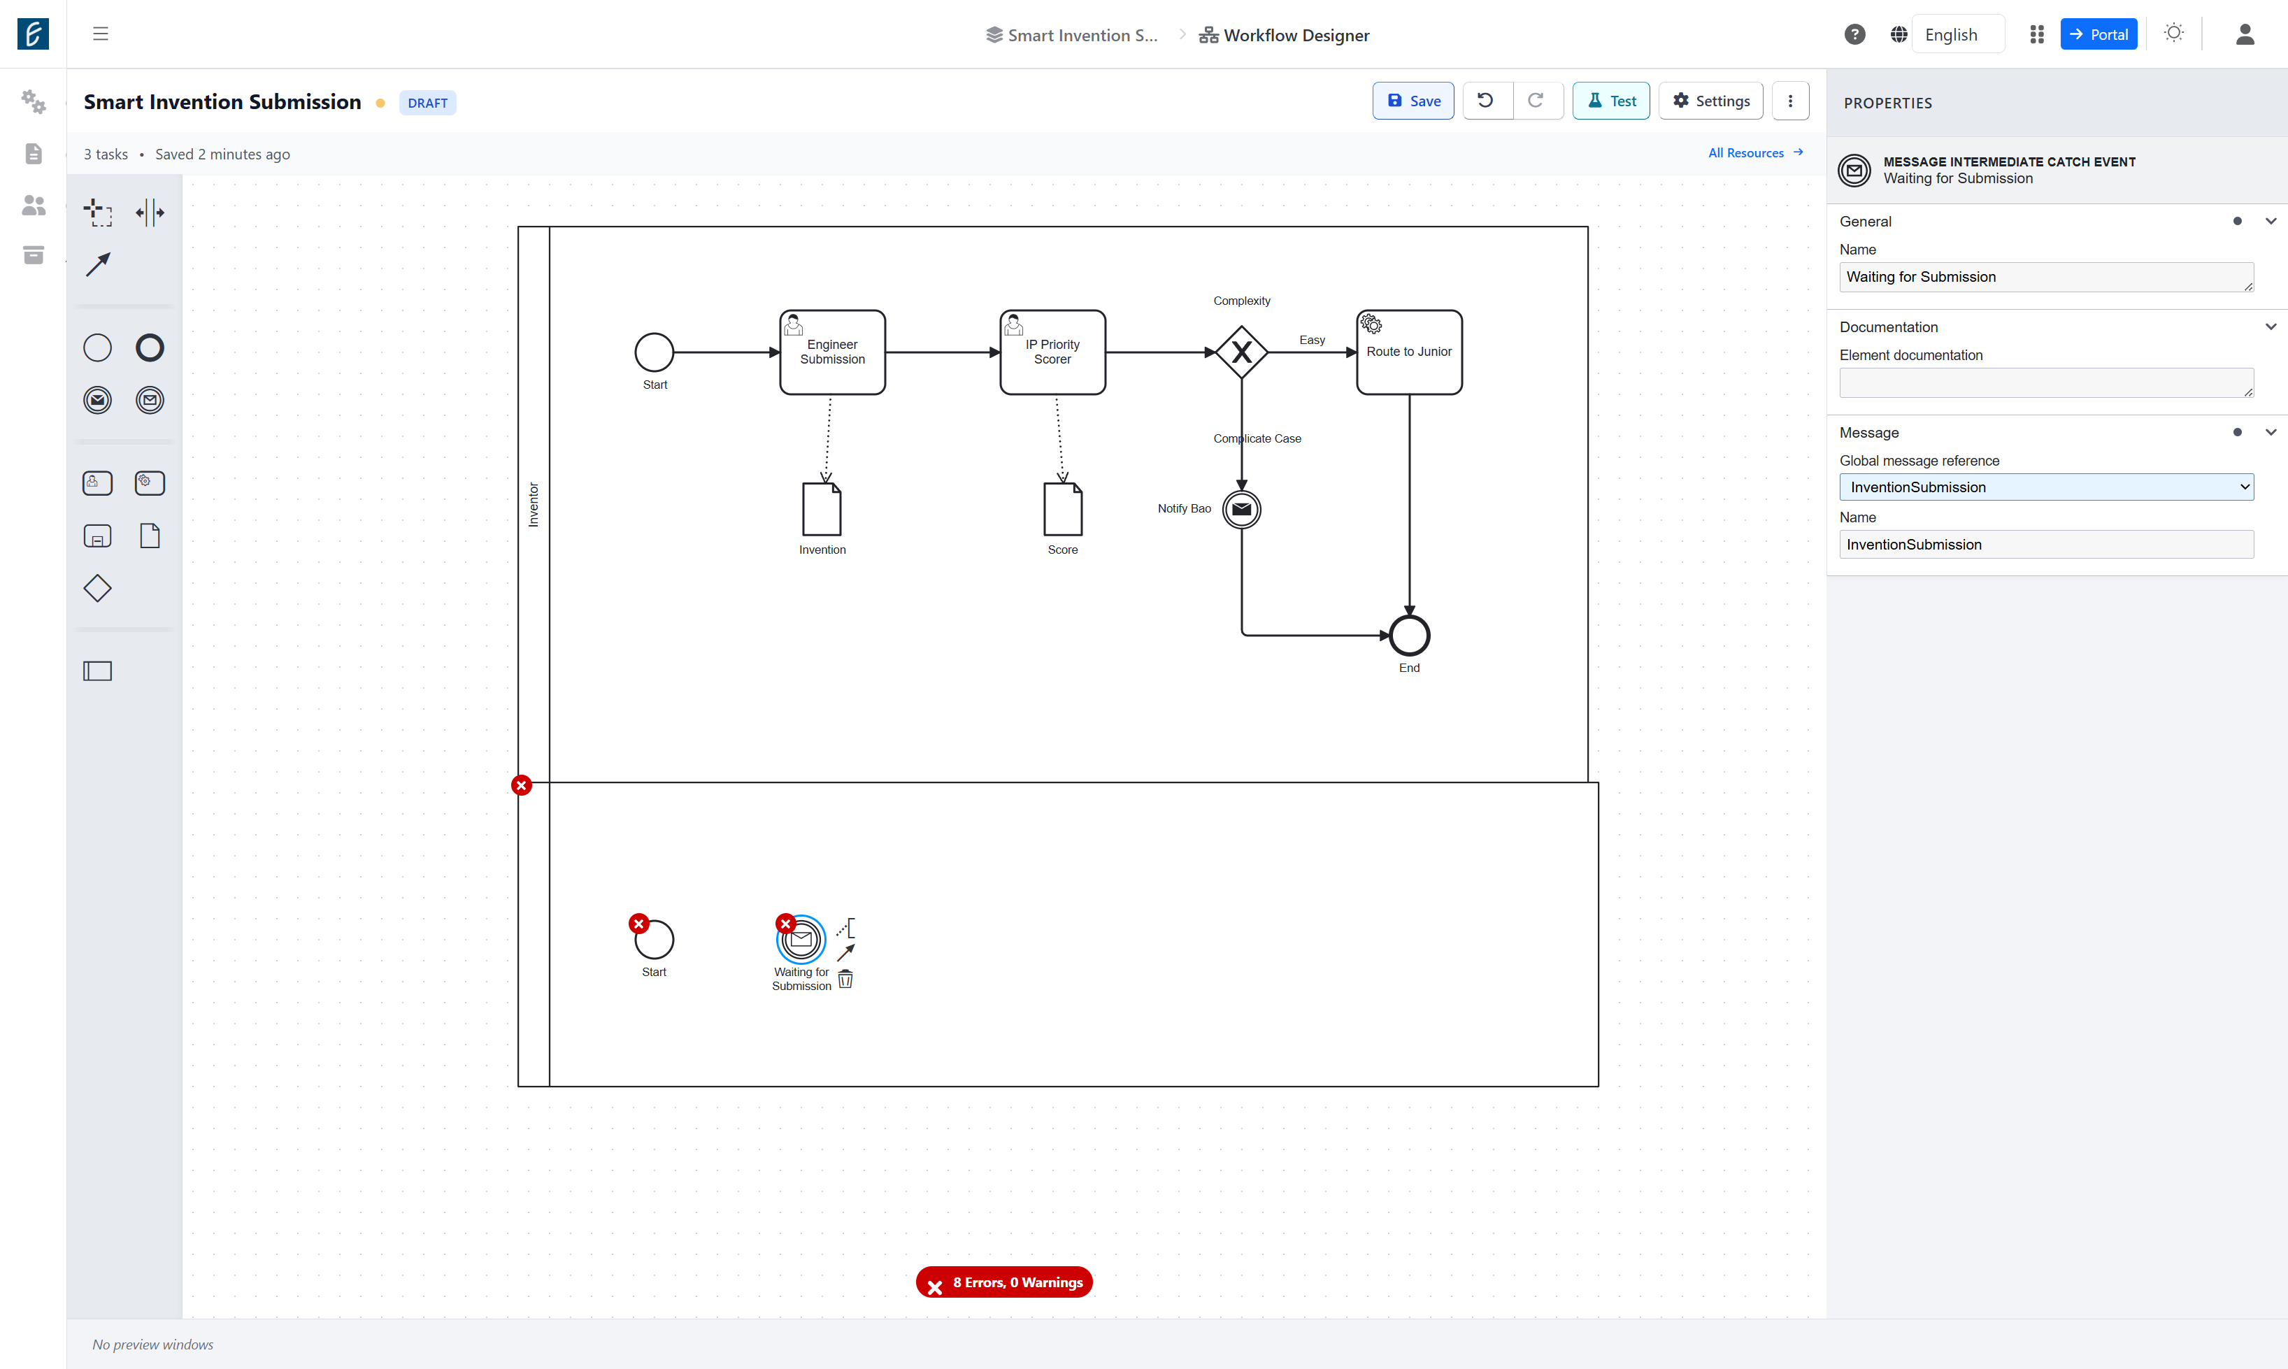Activate the global connect arrow tool
Image resolution: width=2288 pixels, height=1369 pixels.
point(98,265)
